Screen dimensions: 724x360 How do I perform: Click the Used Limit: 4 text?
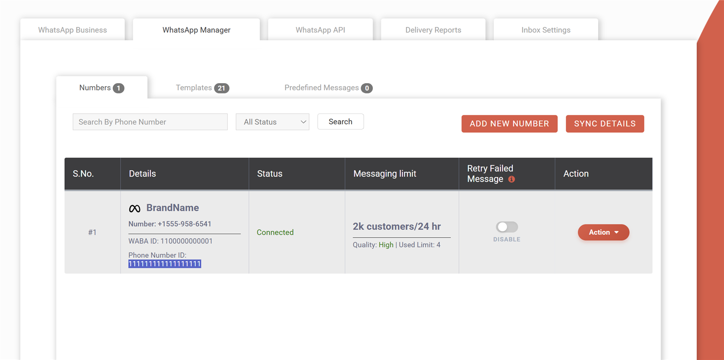419,245
